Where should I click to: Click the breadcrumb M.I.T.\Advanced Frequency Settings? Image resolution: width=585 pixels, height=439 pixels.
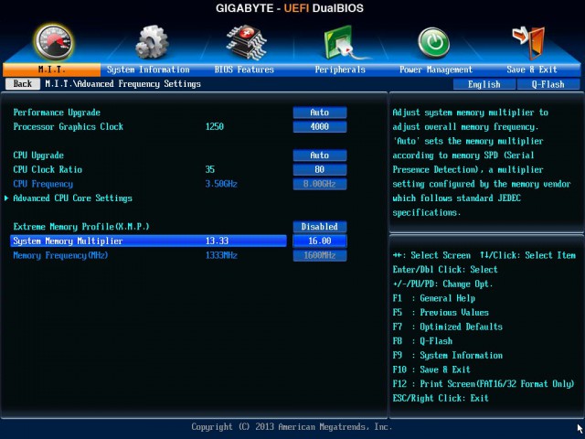(122, 84)
